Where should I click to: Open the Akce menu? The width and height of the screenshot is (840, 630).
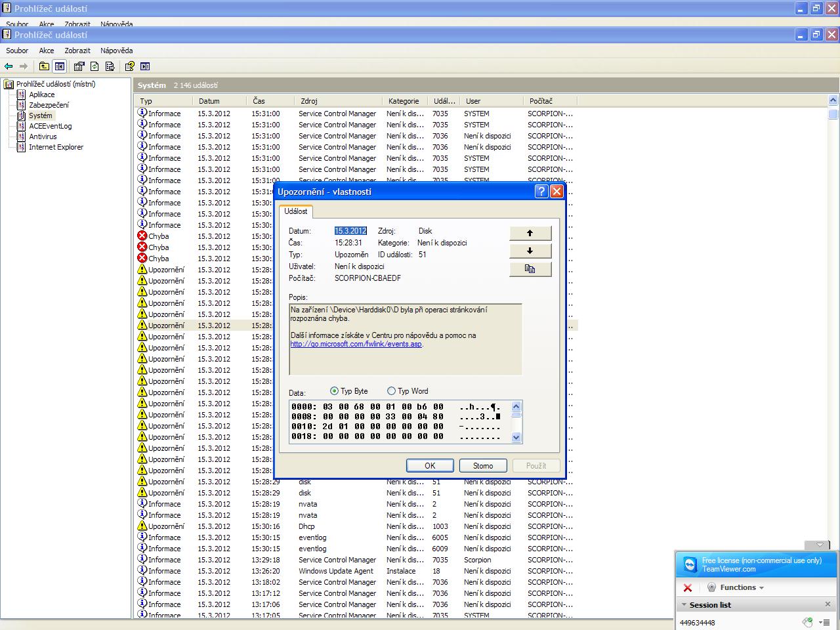[47, 51]
